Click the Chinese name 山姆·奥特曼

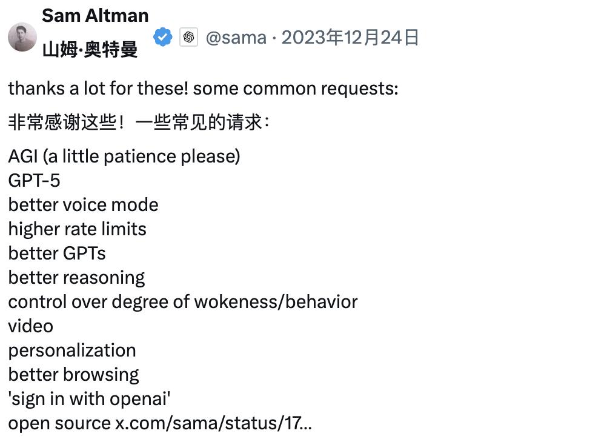(90, 50)
